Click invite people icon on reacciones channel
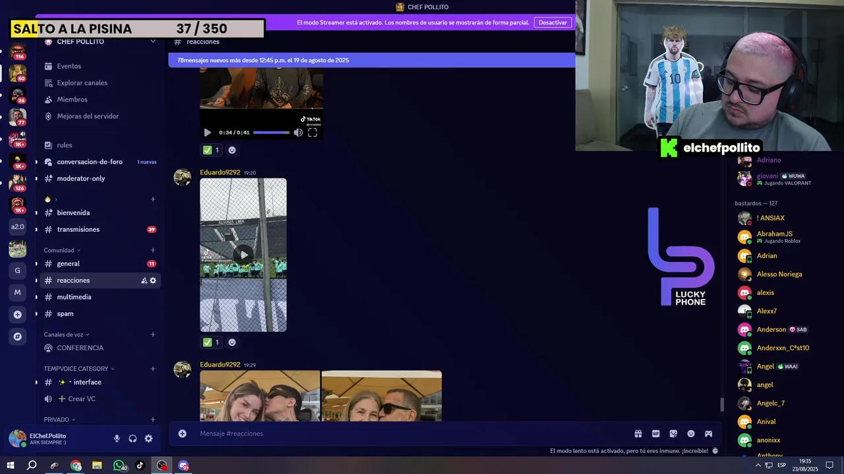 (144, 280)
